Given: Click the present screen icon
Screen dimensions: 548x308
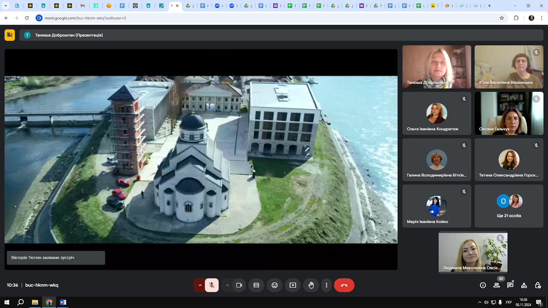Looking at the screenshot, I should (293, 285).
